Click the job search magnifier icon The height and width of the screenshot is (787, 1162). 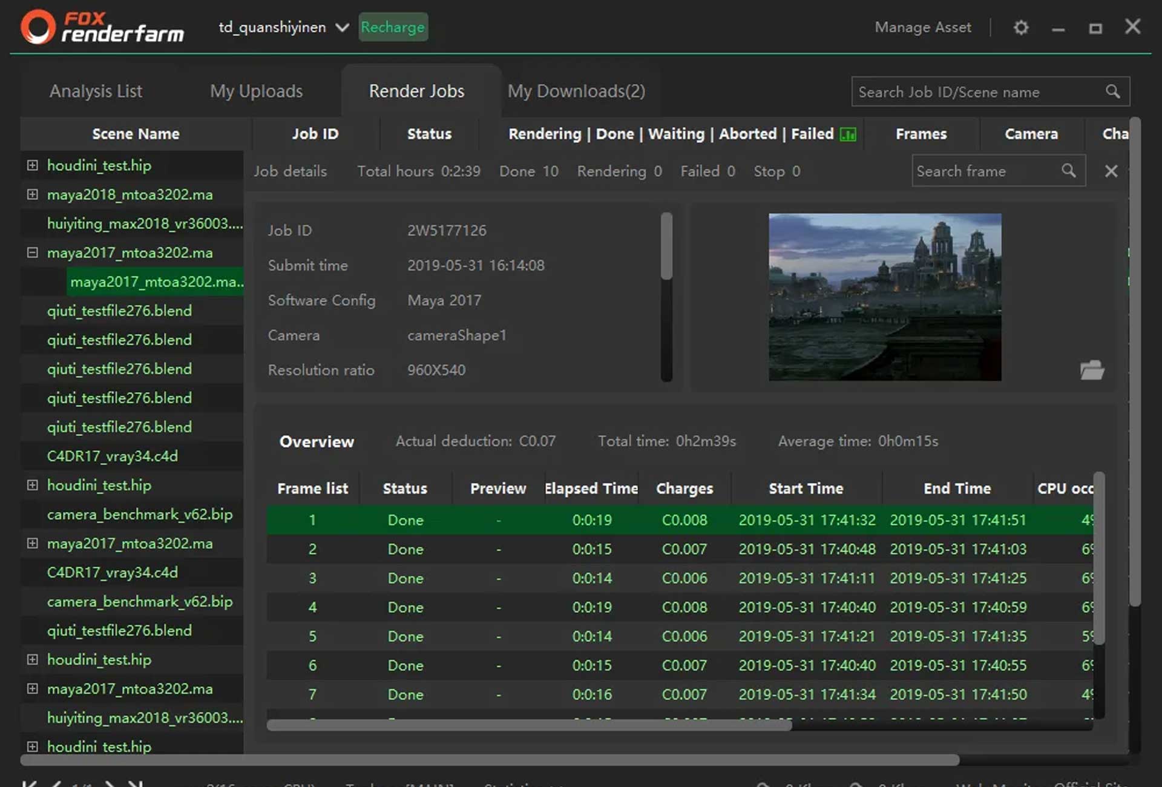1112,91
